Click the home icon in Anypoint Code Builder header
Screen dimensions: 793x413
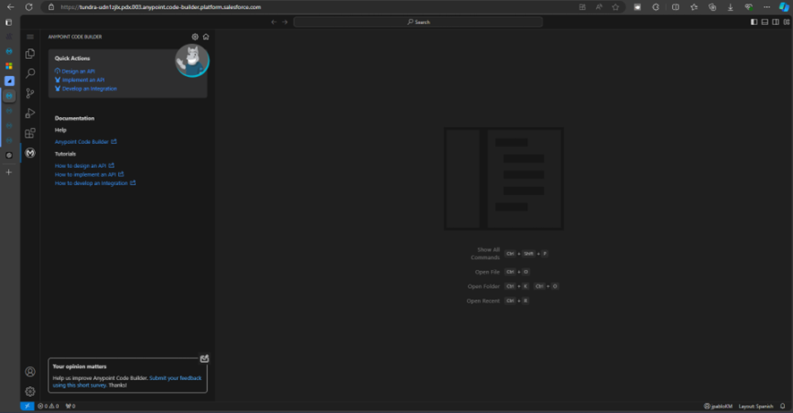[x=206, y=37]
